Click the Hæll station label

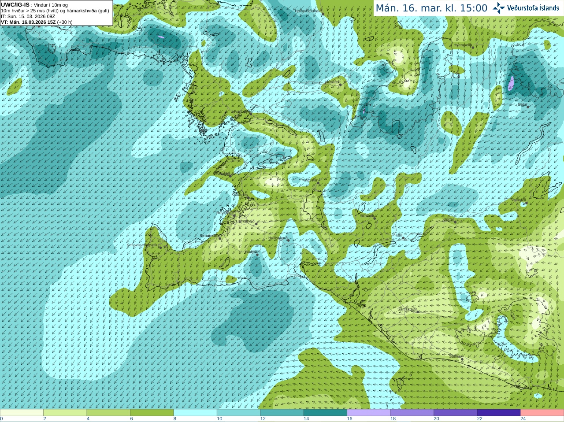[x=399, y=235]
